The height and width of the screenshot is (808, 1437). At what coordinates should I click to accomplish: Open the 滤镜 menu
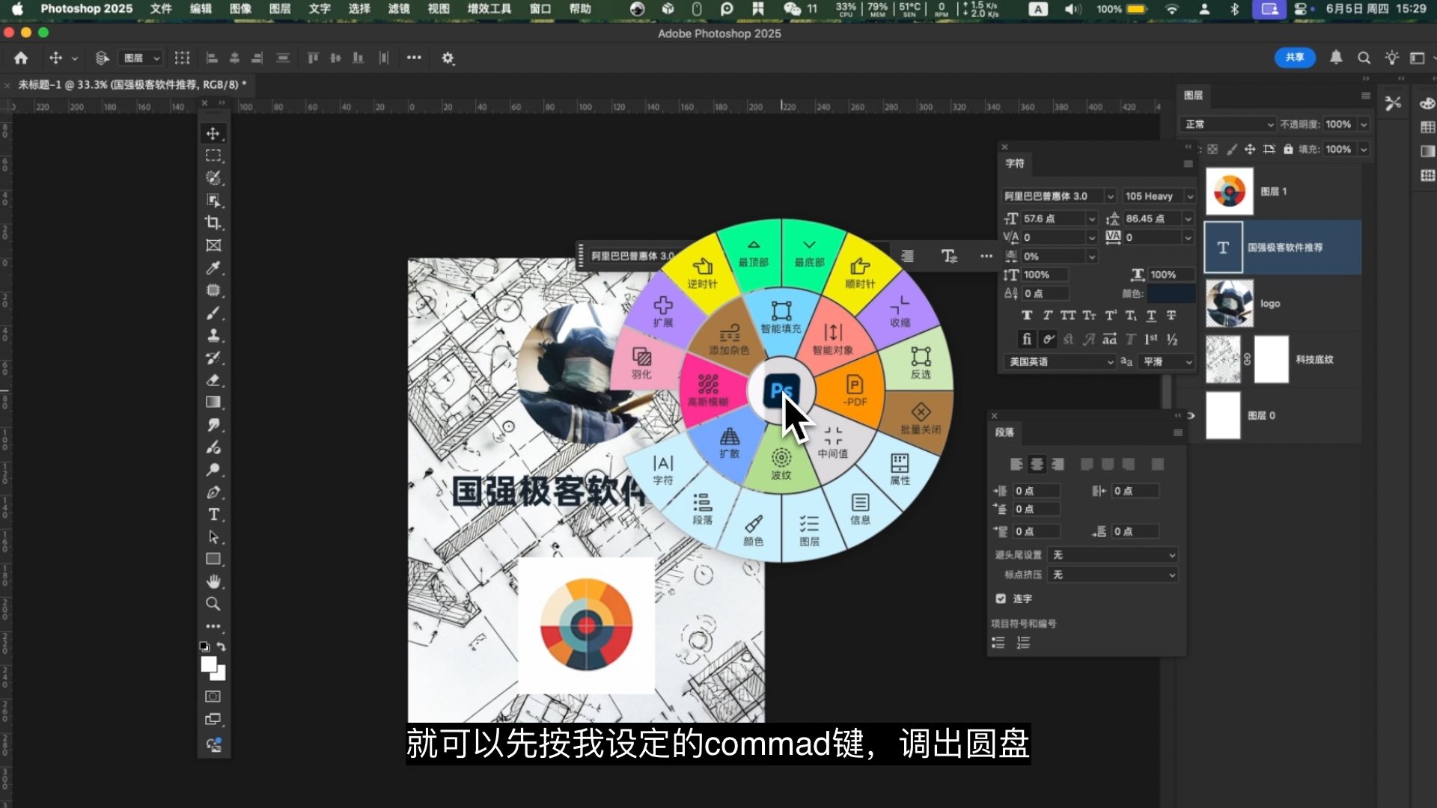pyautogui.click(x=399, y=9)
